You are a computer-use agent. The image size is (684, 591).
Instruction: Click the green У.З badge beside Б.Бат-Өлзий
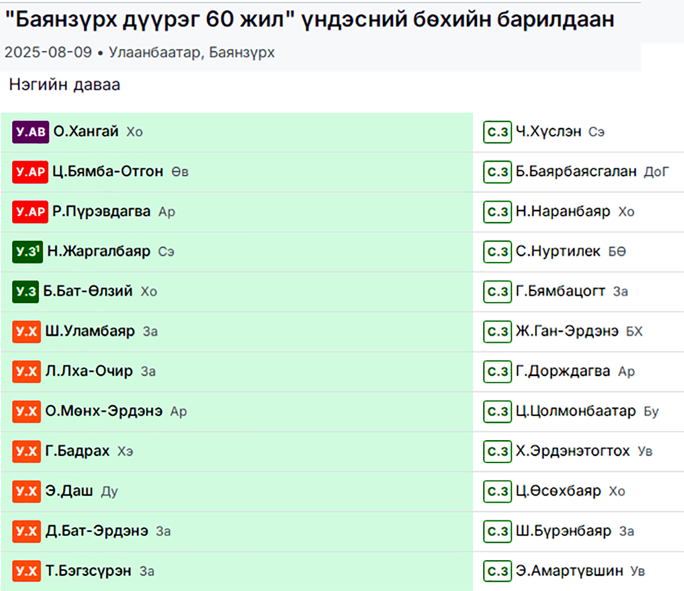pyautogui.click(x=25, y=292)
